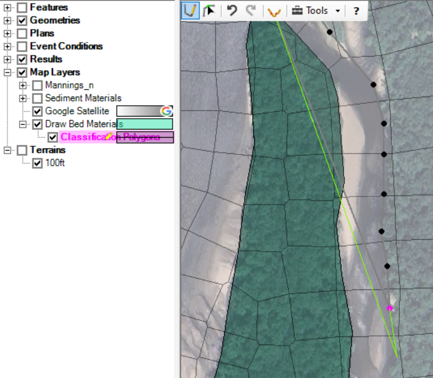
Task: Open the help question mark button
Action: click(356, 11)
